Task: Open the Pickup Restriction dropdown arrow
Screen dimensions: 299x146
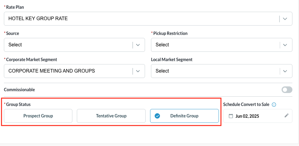Action: pos(285,45)
